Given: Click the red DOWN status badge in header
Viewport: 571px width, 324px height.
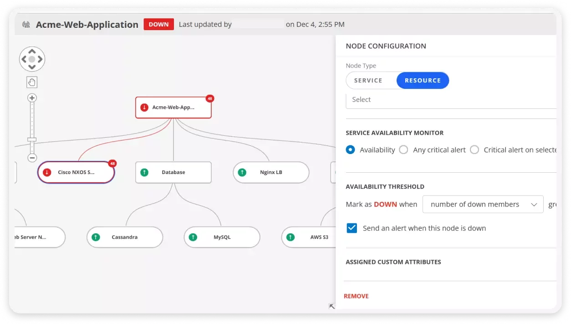Looking at the screenshot, I should pos(158,25).
